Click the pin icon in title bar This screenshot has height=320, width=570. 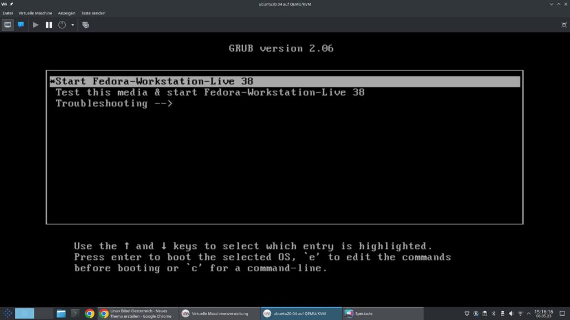tap(11, 4)
